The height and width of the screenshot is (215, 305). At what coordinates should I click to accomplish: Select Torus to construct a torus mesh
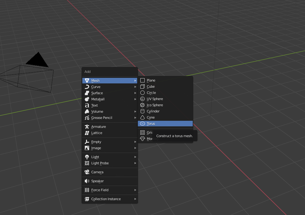pos(165,124)
